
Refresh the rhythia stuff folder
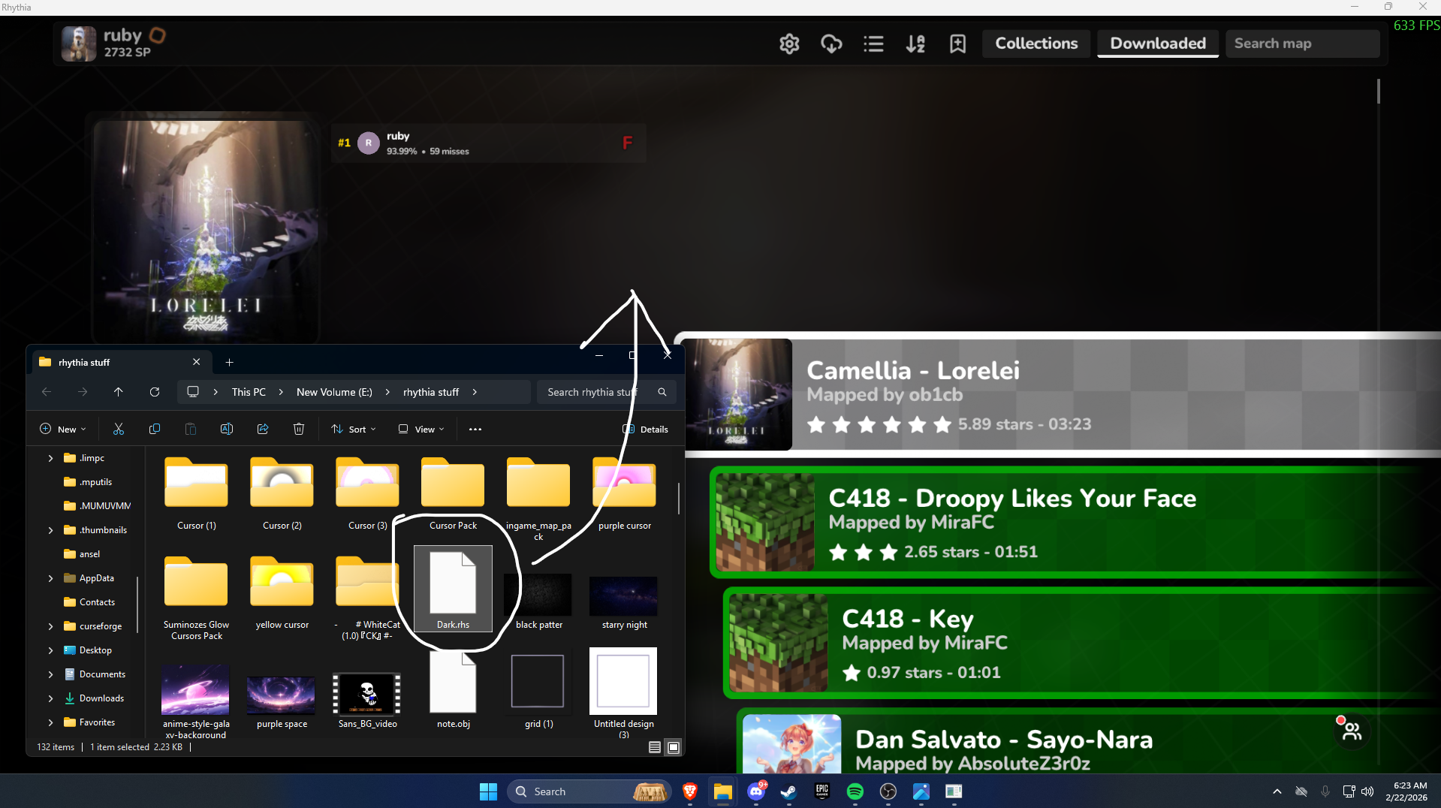tap(155, 392)
